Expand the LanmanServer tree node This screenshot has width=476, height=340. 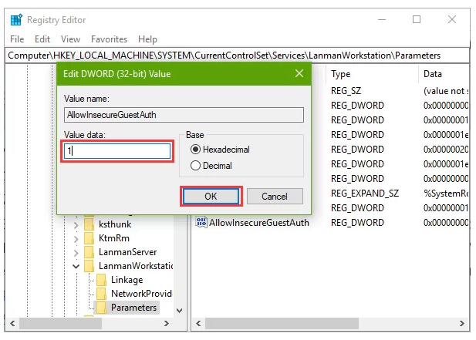(x=76, y=253)
